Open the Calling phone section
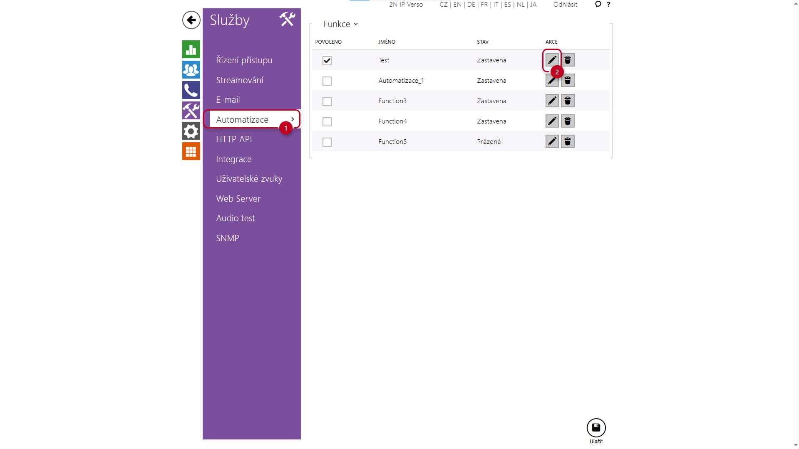 (x=191, y=90)
